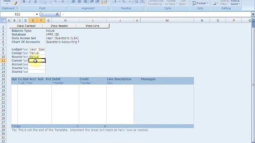Click the View Line button

click(92, 26)
